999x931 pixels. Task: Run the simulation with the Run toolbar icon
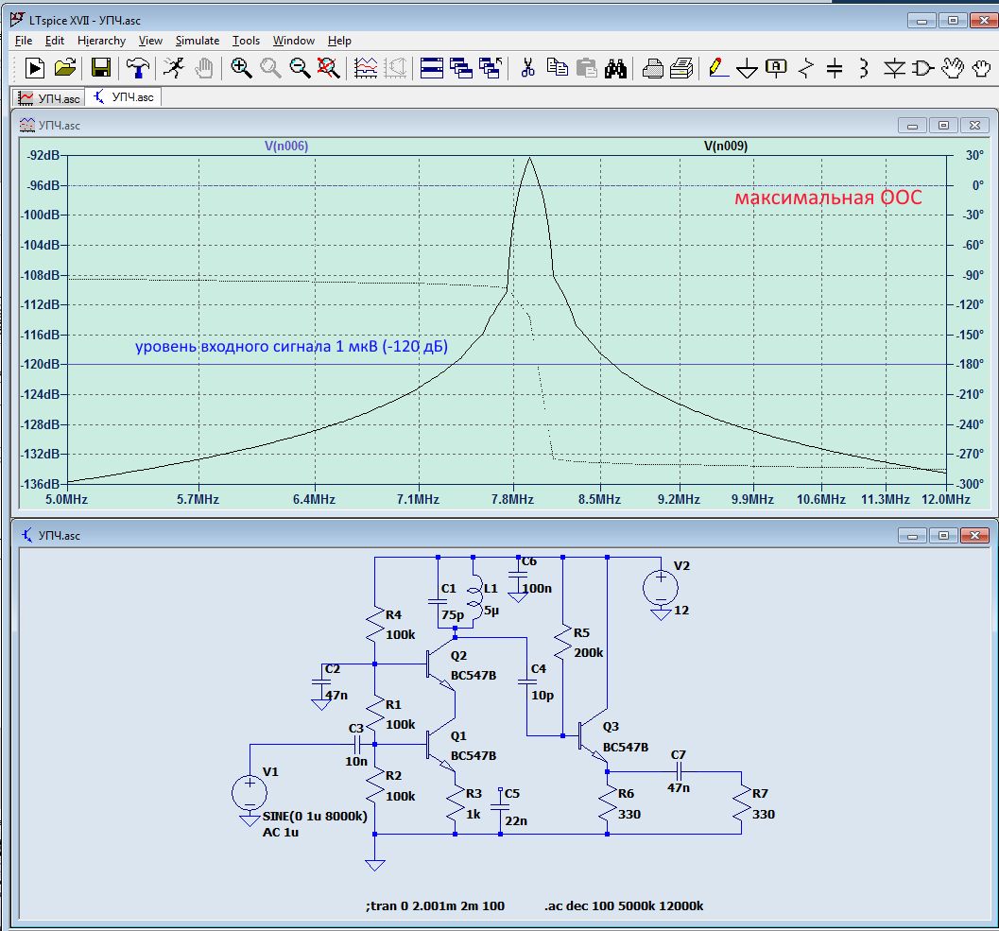35,67
